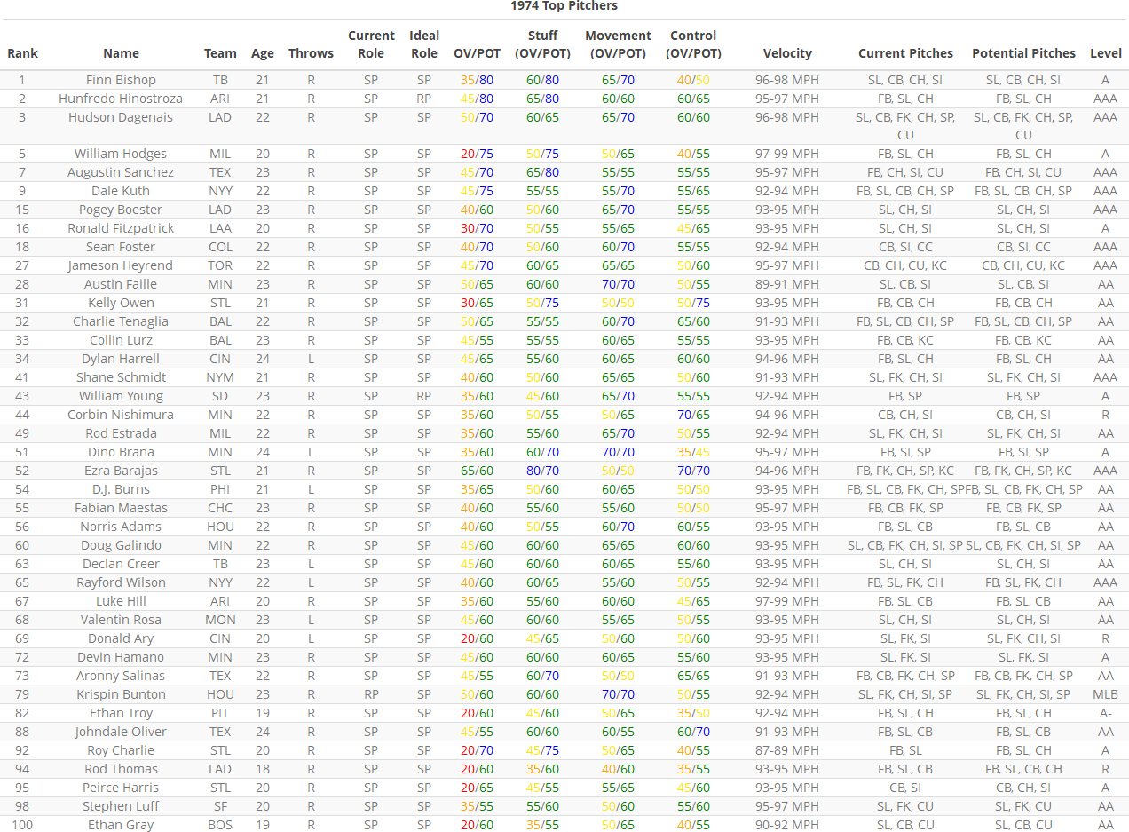1129x832 pixels.
Task: Sort by Stuff (OV/POT) header
Action: pos(542,44)
